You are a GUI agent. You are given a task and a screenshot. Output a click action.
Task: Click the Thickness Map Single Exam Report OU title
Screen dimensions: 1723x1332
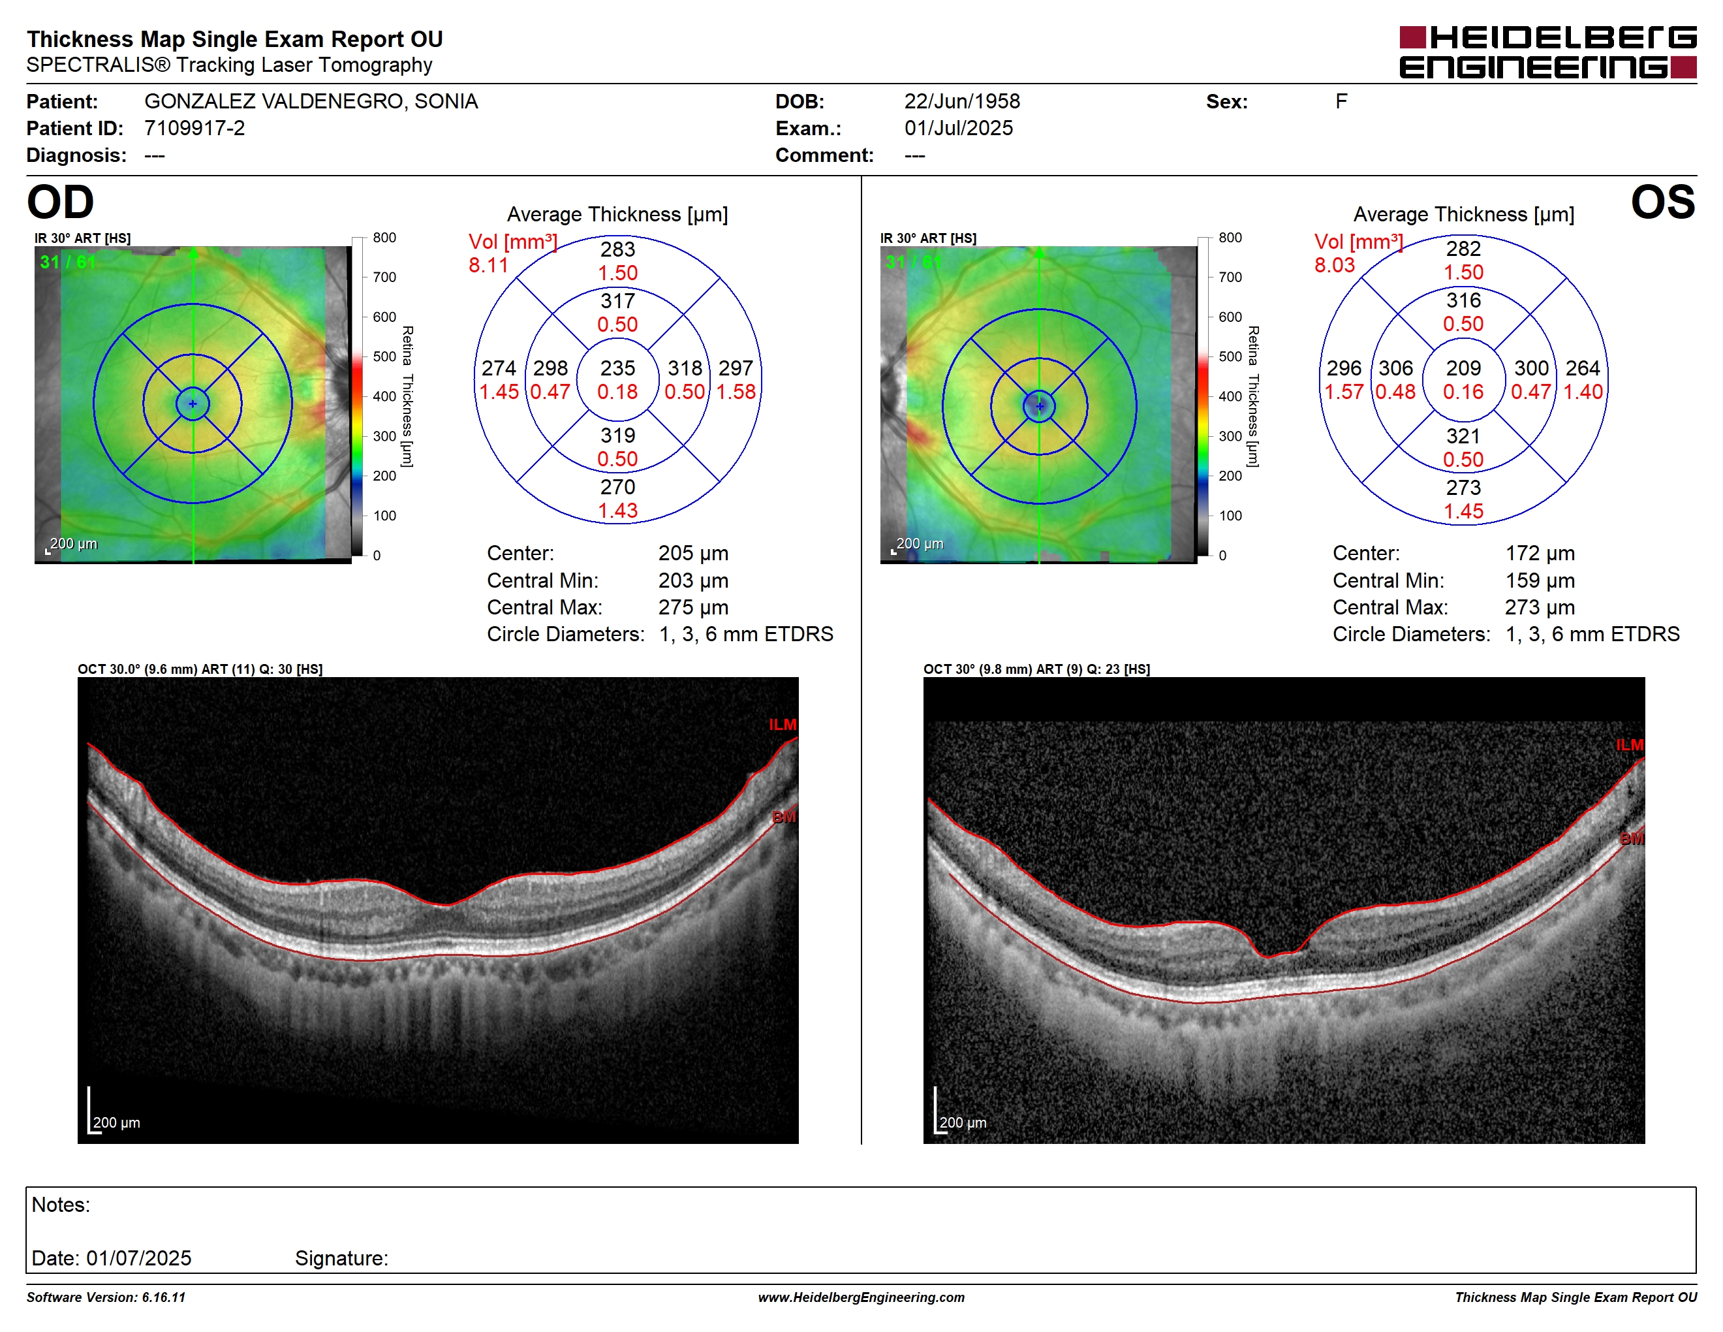click(234, 39)
